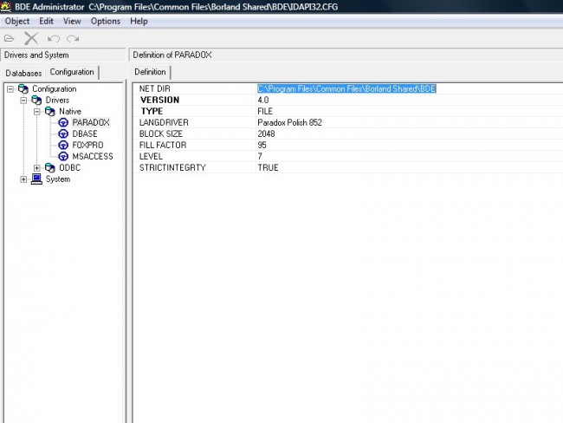Open the View menu
Image resolution: width=563 pixels, height=423 pixels.
(72, 21)
